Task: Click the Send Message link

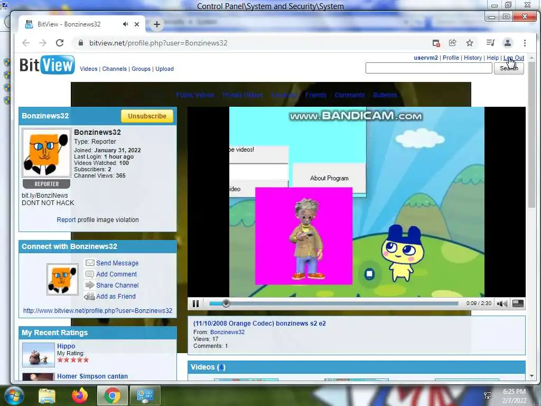Action: click(117, 263)
